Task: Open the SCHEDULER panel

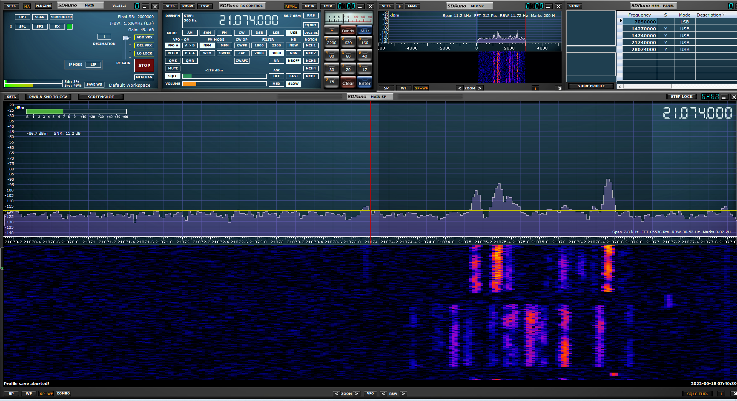Action: point(61,17)
